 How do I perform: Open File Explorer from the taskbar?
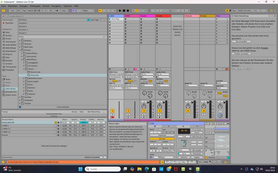[x=139, y=169]
